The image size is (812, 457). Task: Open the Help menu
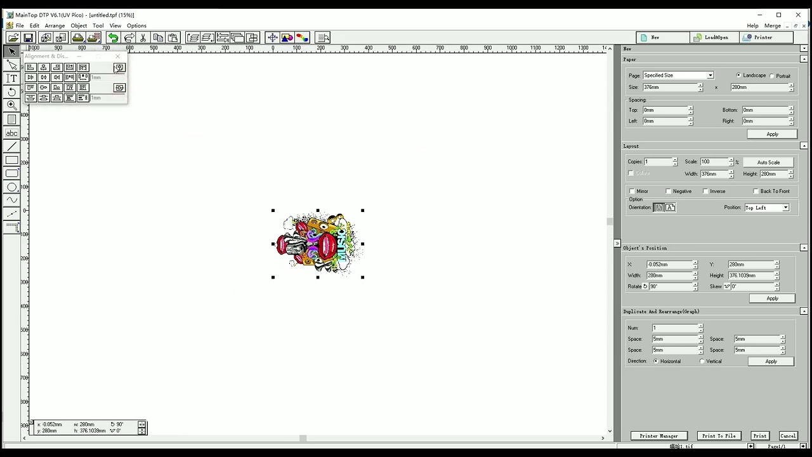tap(752, 26)
